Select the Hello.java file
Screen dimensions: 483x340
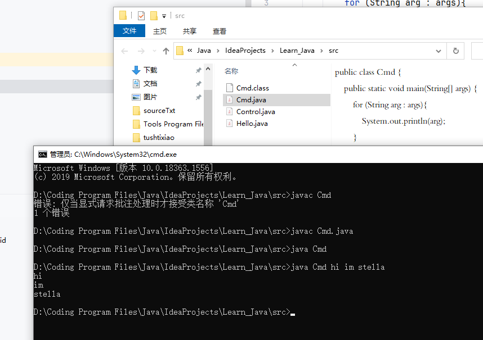pyautogui.click(x=252, y=124)
